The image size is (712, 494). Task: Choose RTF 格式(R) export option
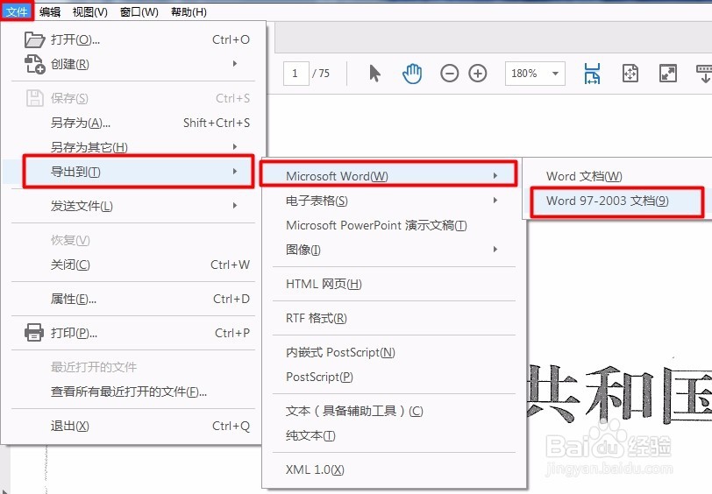(x=395, y=319)
